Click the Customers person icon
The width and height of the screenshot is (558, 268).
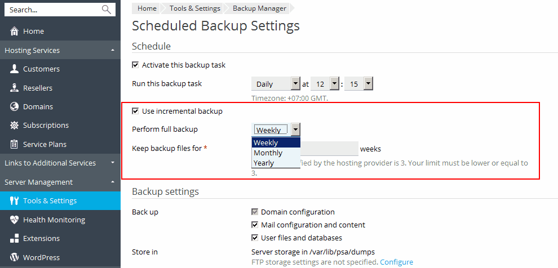click(15, 69)
